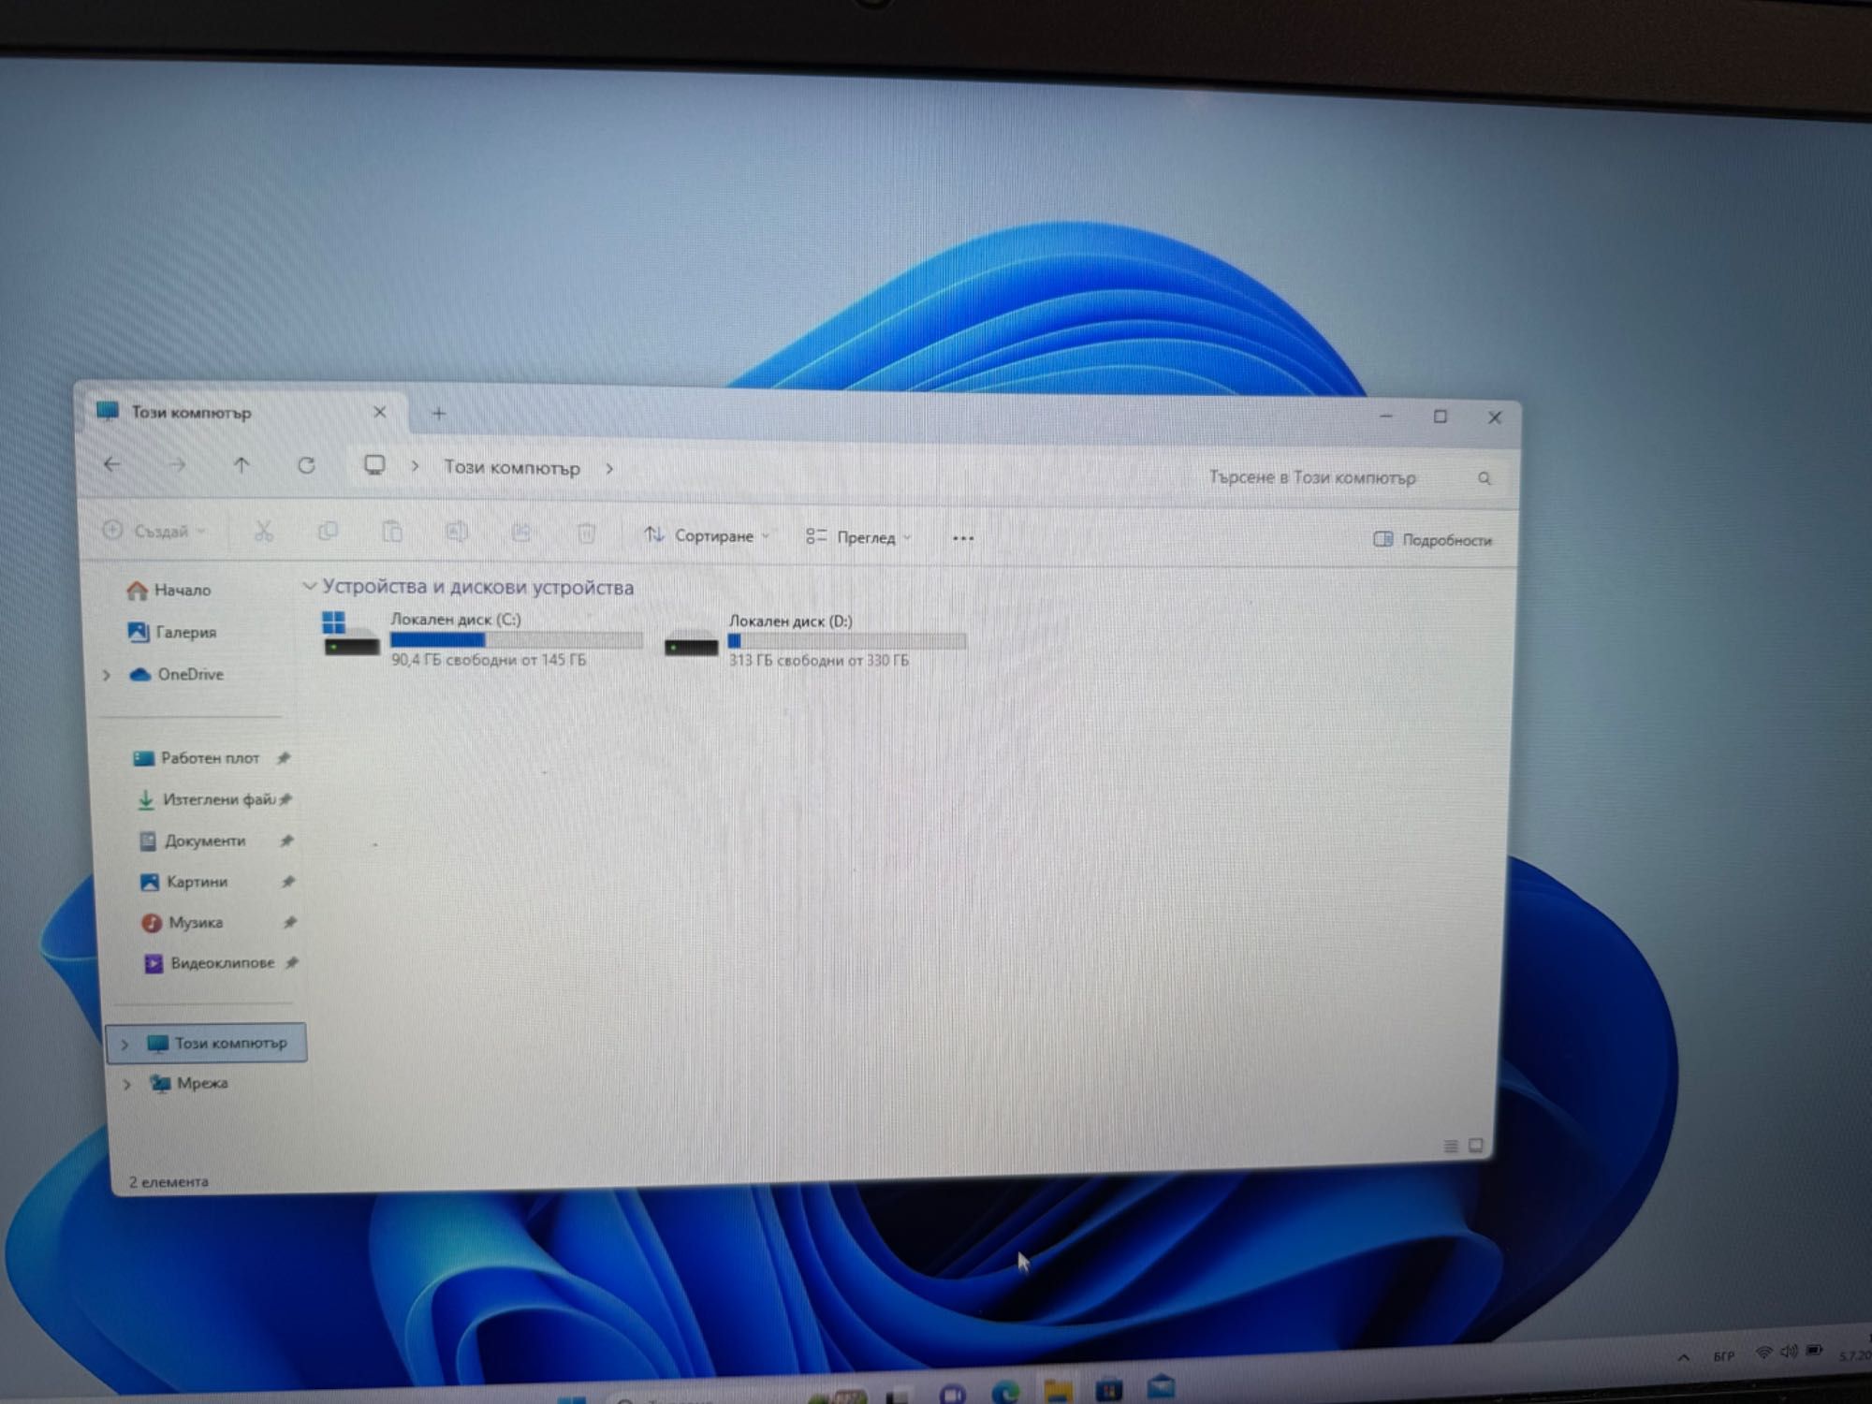Select Мрежа in the sidebar
This screenshot has height=1404, width=1872.
pyautogui.click(x=190, y=1083)
